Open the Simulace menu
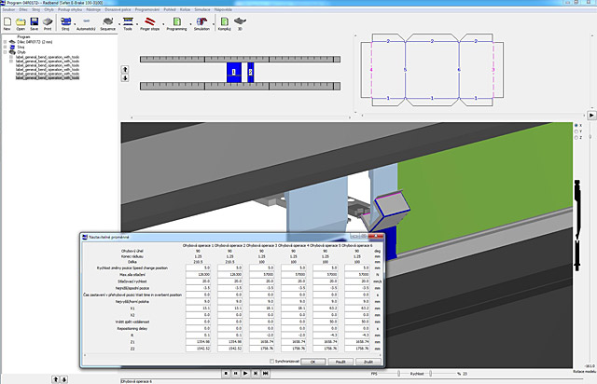The width and height of the screenshot is (597, 384). (x=202, y=9)
